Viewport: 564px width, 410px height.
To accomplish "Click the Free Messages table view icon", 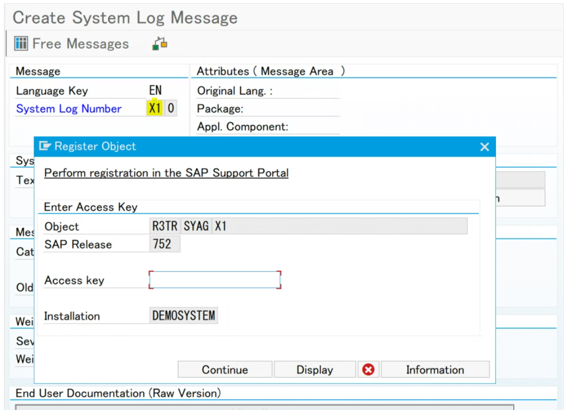I will click(x=21, y=43).
